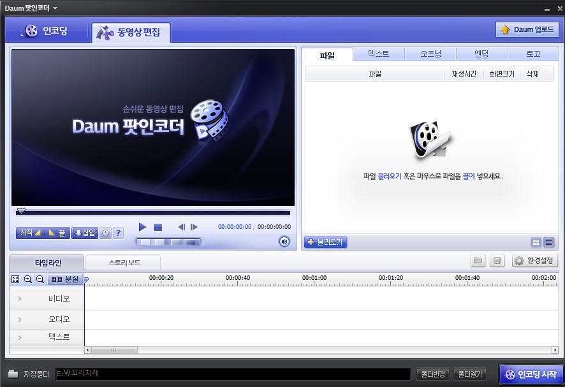Viewport: 565px width, 387px height.
Task: Click the clock icon beside the 삽입 button
Action: pyautogui.click(x=104, y=233)
